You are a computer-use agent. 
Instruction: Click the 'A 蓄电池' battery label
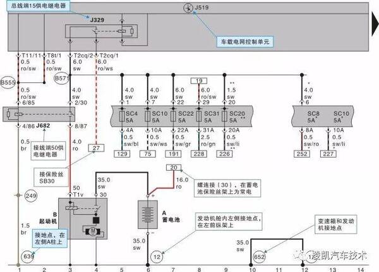171,216
